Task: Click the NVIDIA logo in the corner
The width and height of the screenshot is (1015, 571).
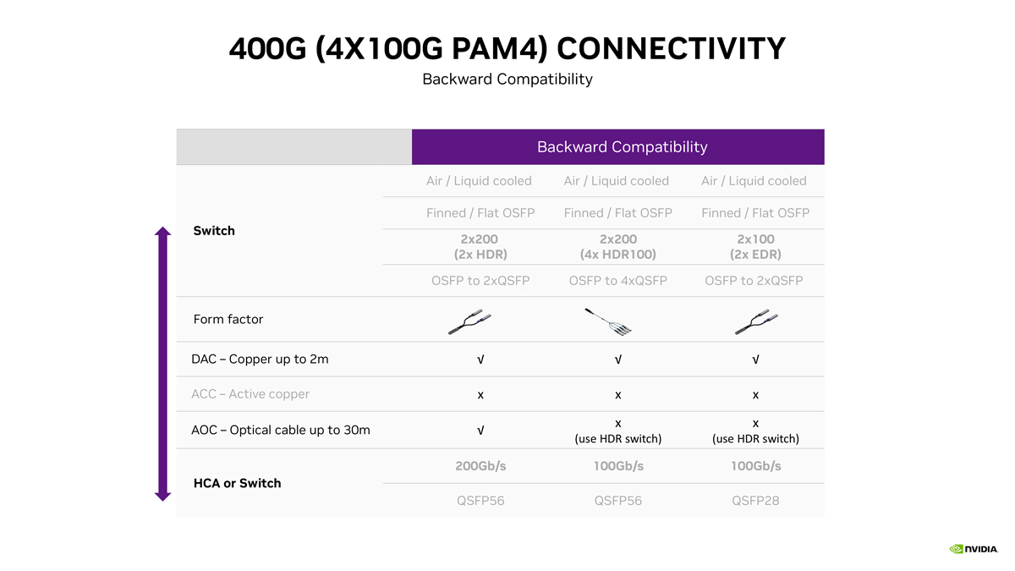Action: pyautogui.click(x=974, y=549)
